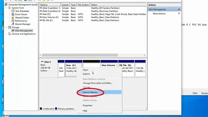Image resolution: width=208 pixels, height=117 pixels.
Task: Select the unallocated black-topped partition block
Action: point(92,64)
